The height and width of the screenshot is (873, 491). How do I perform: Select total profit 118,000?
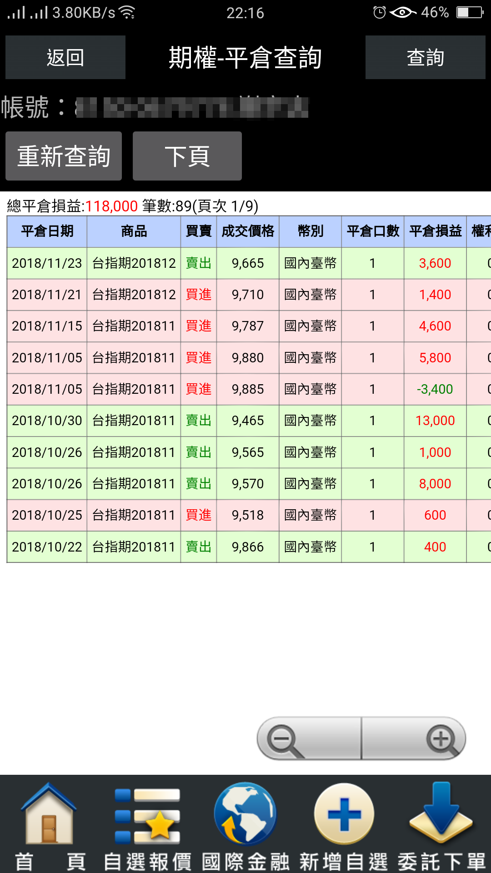click(111, 206)
